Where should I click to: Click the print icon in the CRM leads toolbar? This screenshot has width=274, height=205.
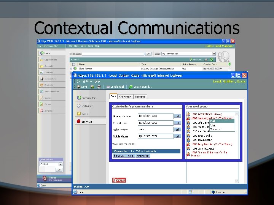click(x=206, y=60)
